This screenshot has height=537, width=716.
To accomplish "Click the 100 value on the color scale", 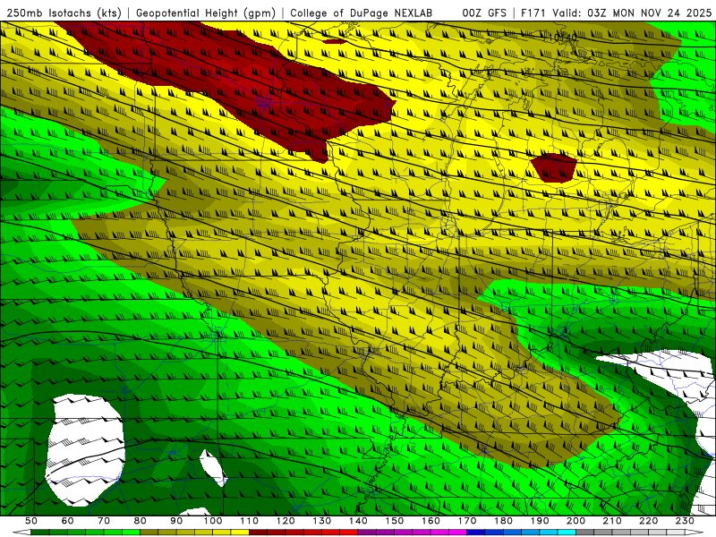I will pos(213,521).
